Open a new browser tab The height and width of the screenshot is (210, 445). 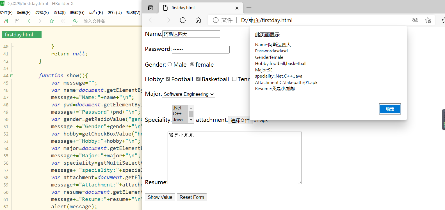[x=249, y=8]
